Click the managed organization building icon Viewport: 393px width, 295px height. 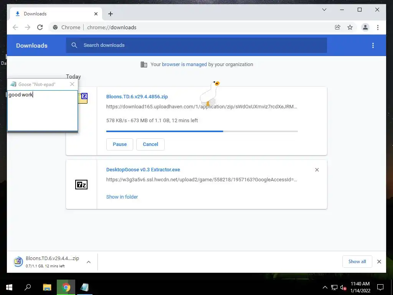tap(144, 65)
